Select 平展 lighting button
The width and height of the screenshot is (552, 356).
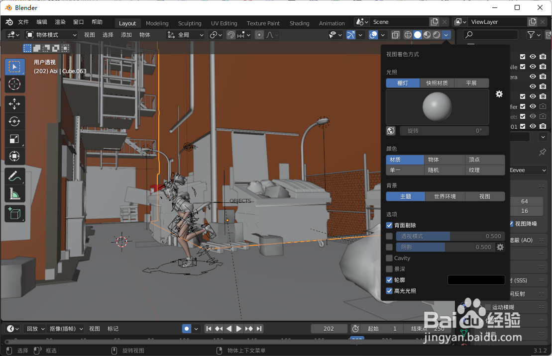tap(471, 83)
